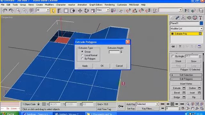Select By Polygon extrusion type
The width and height of the screenshot is (205, 115).
(x=82, y=59)
